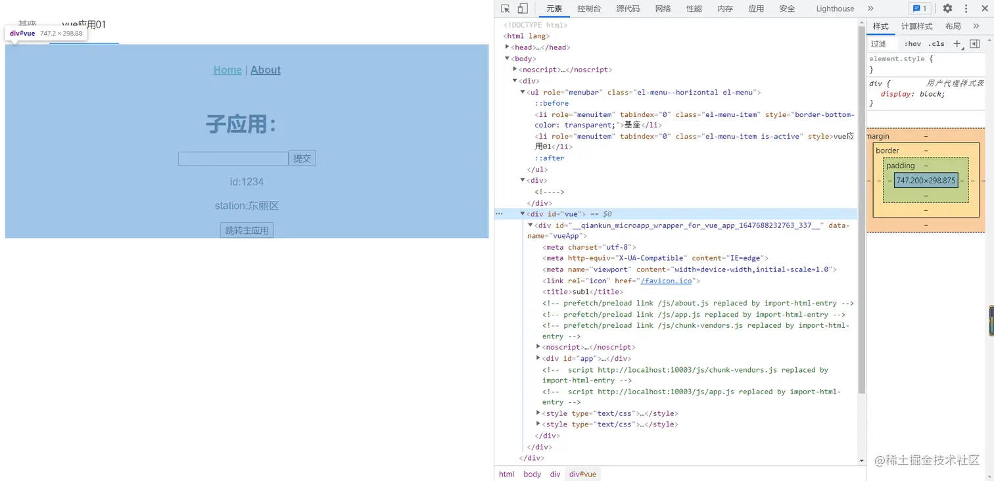Expand the first noscript node under body
This screenshot has height=481, width=994.
click(x=515, y=69)
